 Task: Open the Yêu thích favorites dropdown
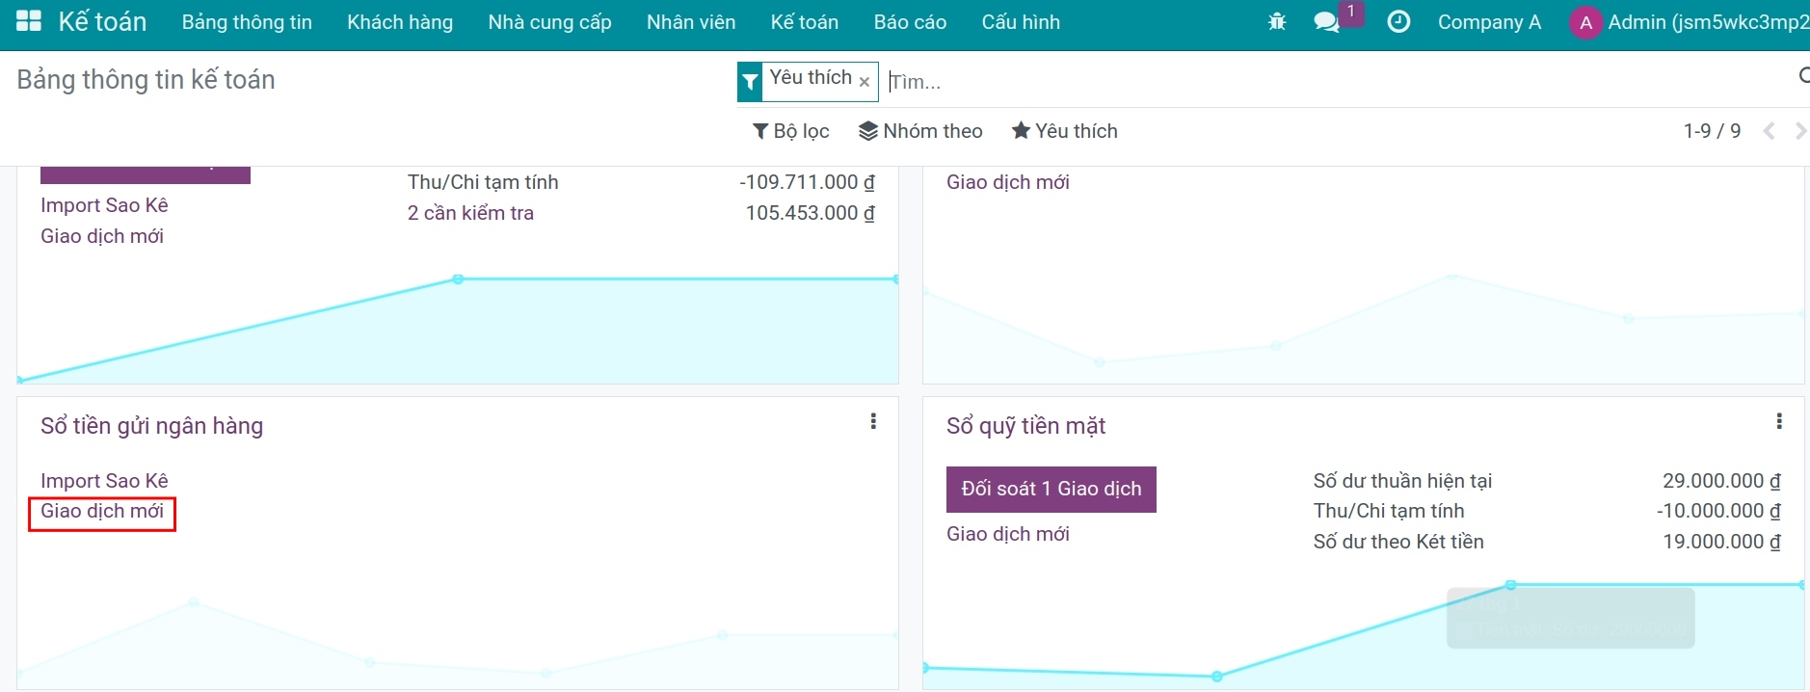click(1064, 131)
